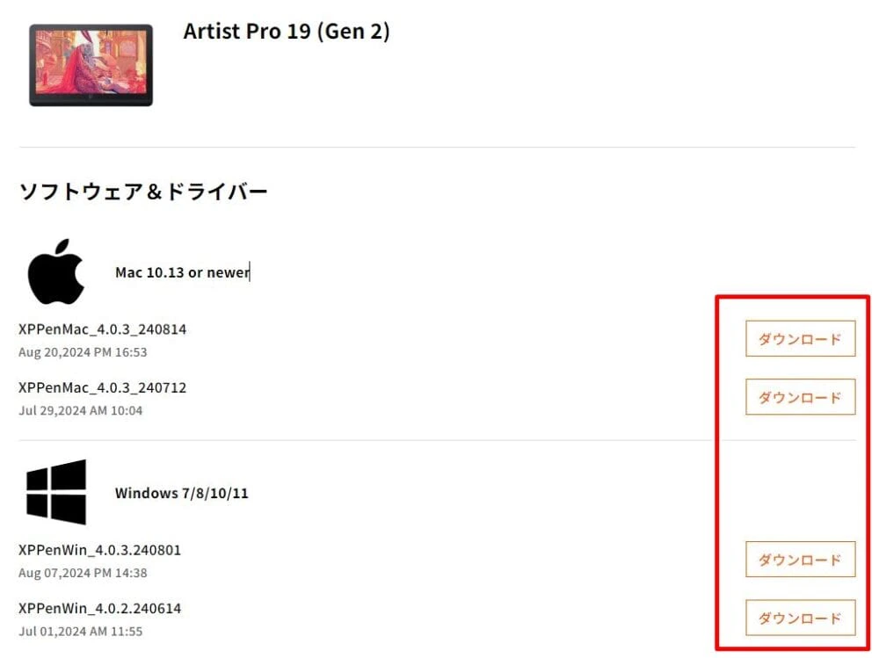Download XPPenWin_4.0.3.240801 driver
The image size is (879, 658).
(x=800, y=560)
